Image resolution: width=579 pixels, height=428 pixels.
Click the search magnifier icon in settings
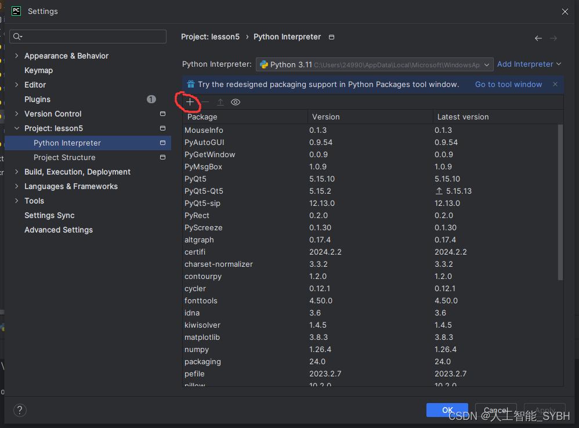point(17,36)
